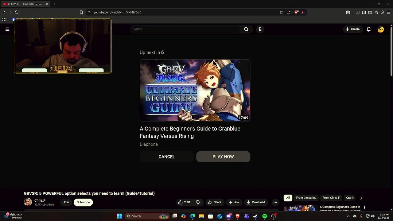The width and height of the screenshot is (393, 221).
Task: Select the From Chris_F chip
Action: (x=331, y=198)
